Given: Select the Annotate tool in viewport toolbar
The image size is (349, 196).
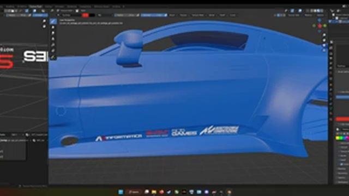Looking at the screenshot, I should (53, 57).
